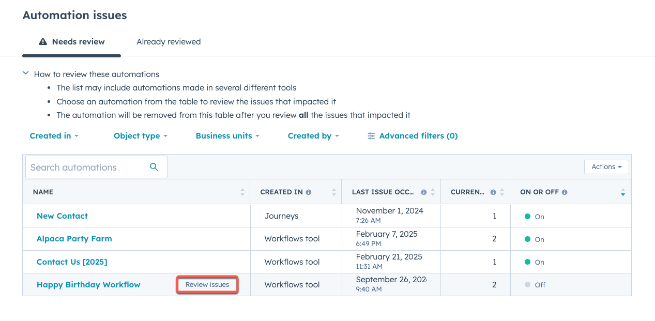Image resolution: width=655 pixels, height=321 pixels.
Task: Click the Review issues button
Action: [207, 284]
